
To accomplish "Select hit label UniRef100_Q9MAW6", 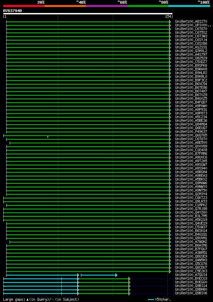I will (191, 183).
